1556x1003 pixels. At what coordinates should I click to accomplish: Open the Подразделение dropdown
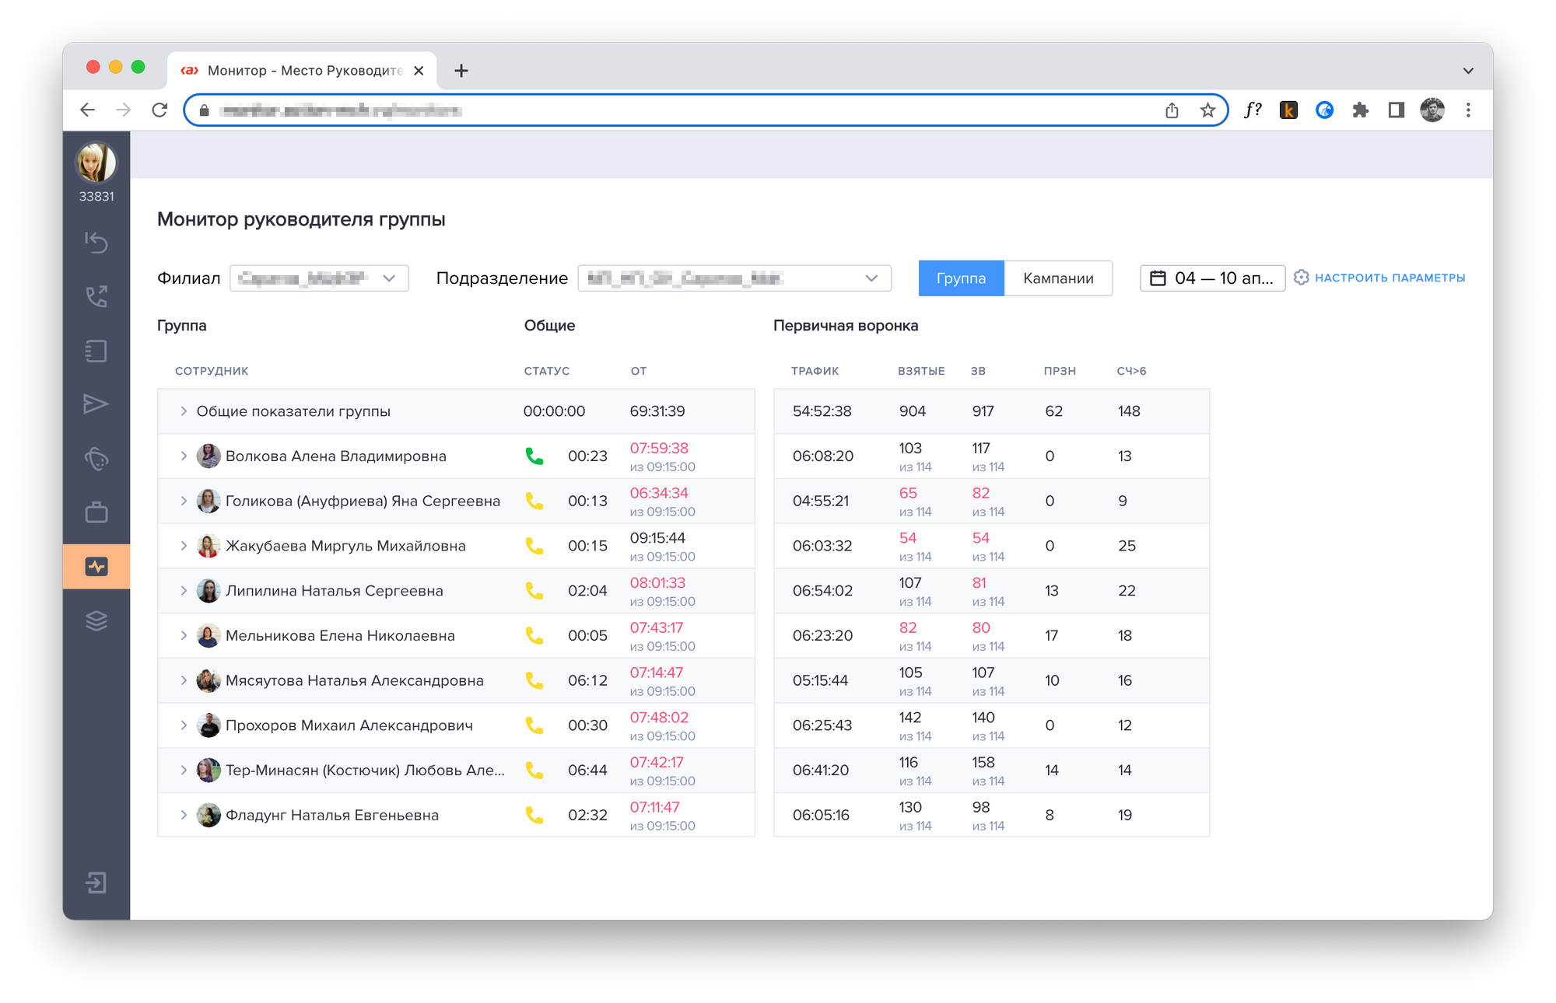pyautogui.click(x=734, y=278)
